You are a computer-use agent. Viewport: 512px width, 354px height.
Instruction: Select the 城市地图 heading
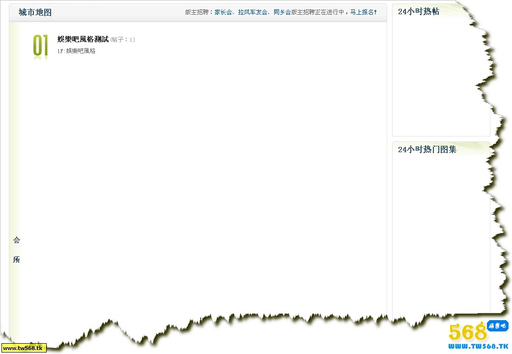point(35,12)
